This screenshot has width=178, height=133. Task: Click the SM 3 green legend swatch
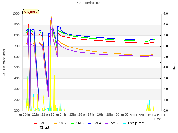coord(72,124)
